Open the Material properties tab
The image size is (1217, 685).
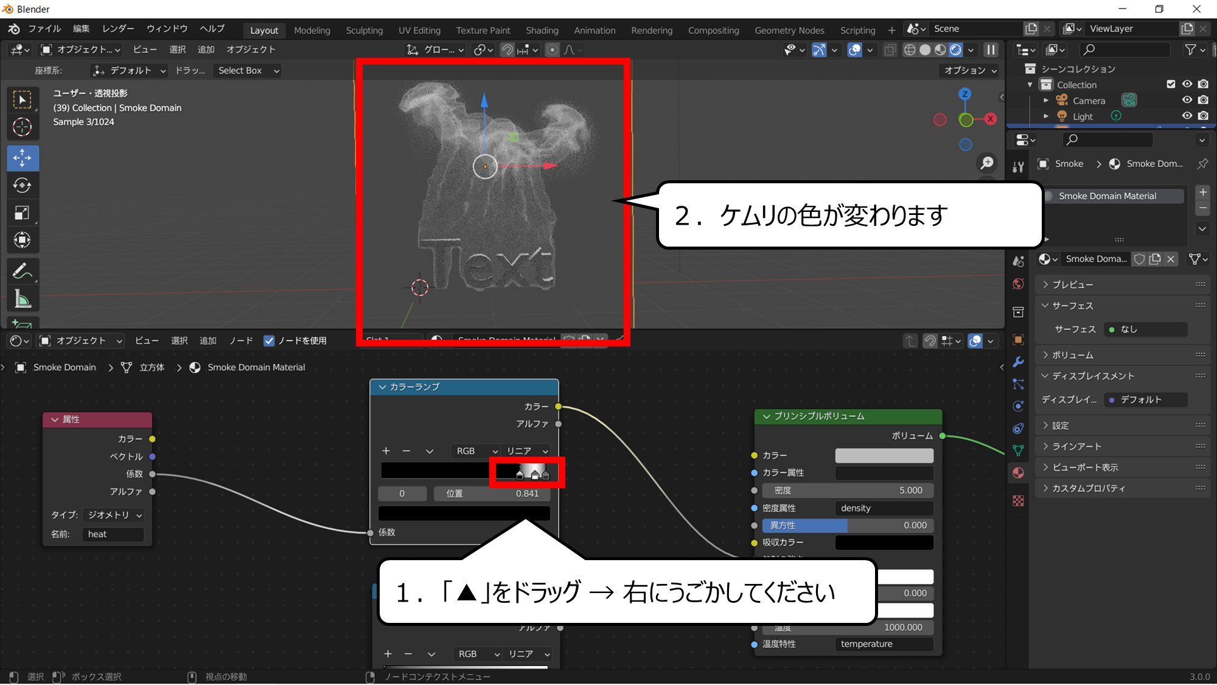tap(1018, 473)
